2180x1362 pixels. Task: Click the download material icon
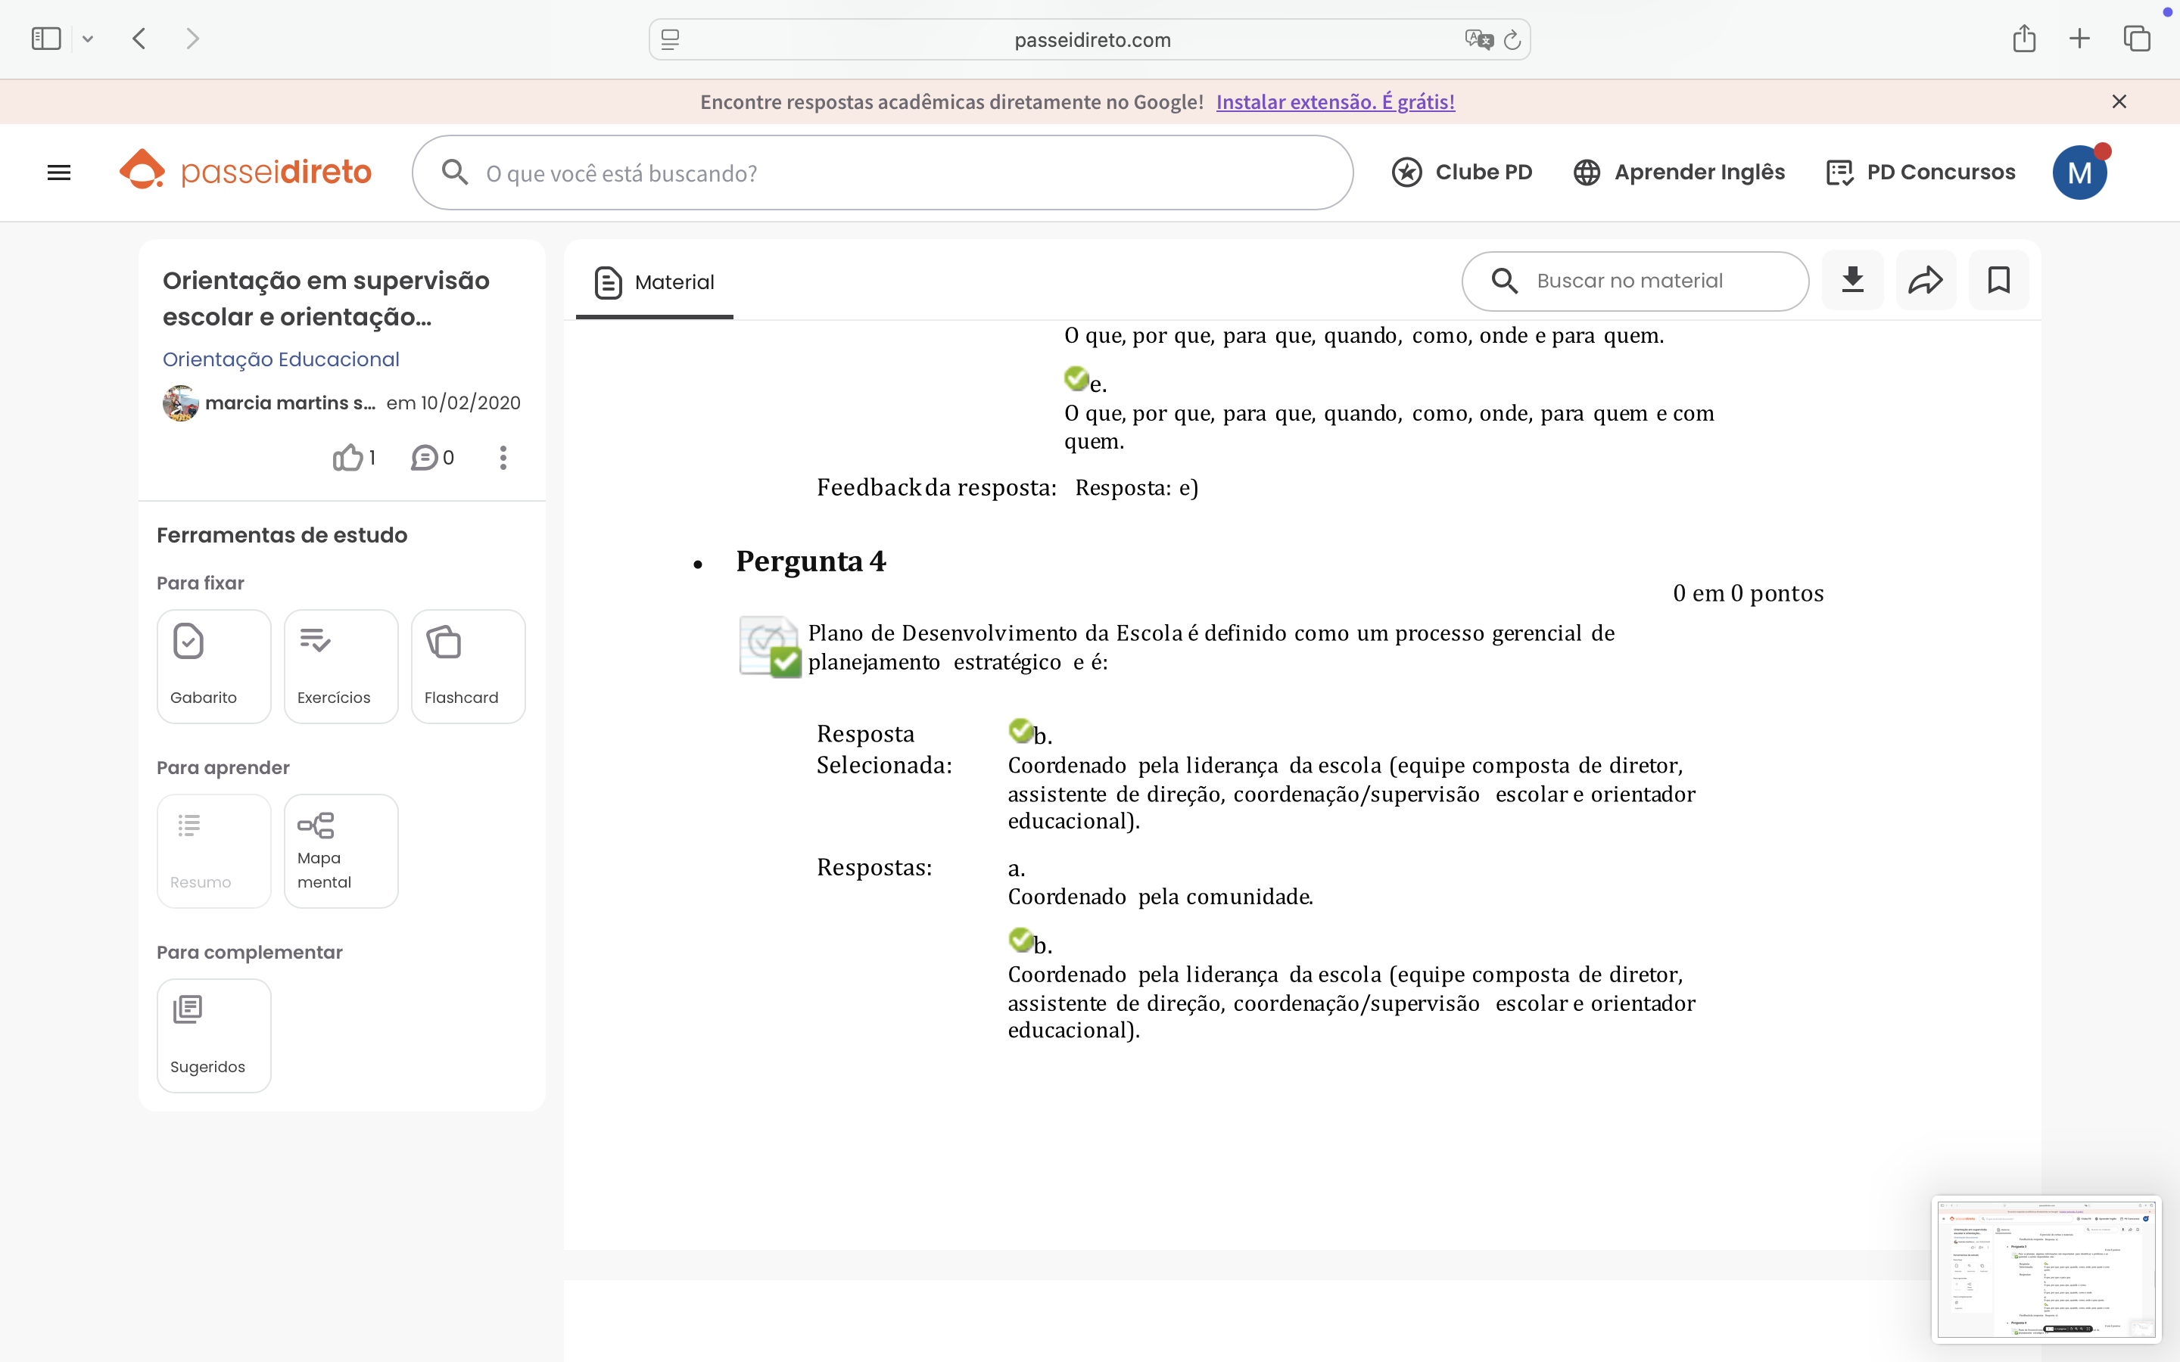[x=1852, y=280]
